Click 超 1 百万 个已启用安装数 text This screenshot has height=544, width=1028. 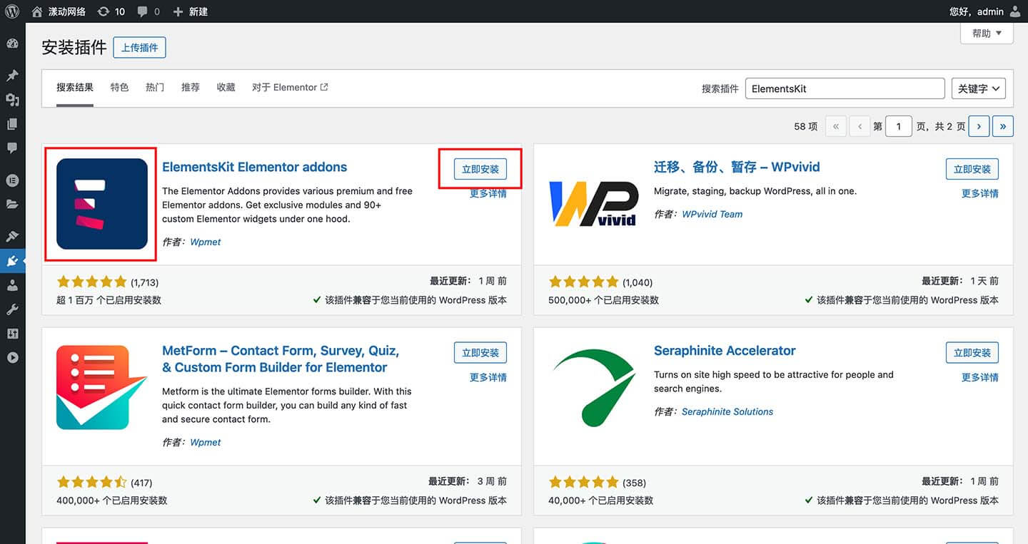coord(109,300)
